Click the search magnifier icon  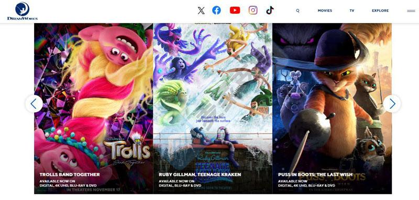[297, 10]
